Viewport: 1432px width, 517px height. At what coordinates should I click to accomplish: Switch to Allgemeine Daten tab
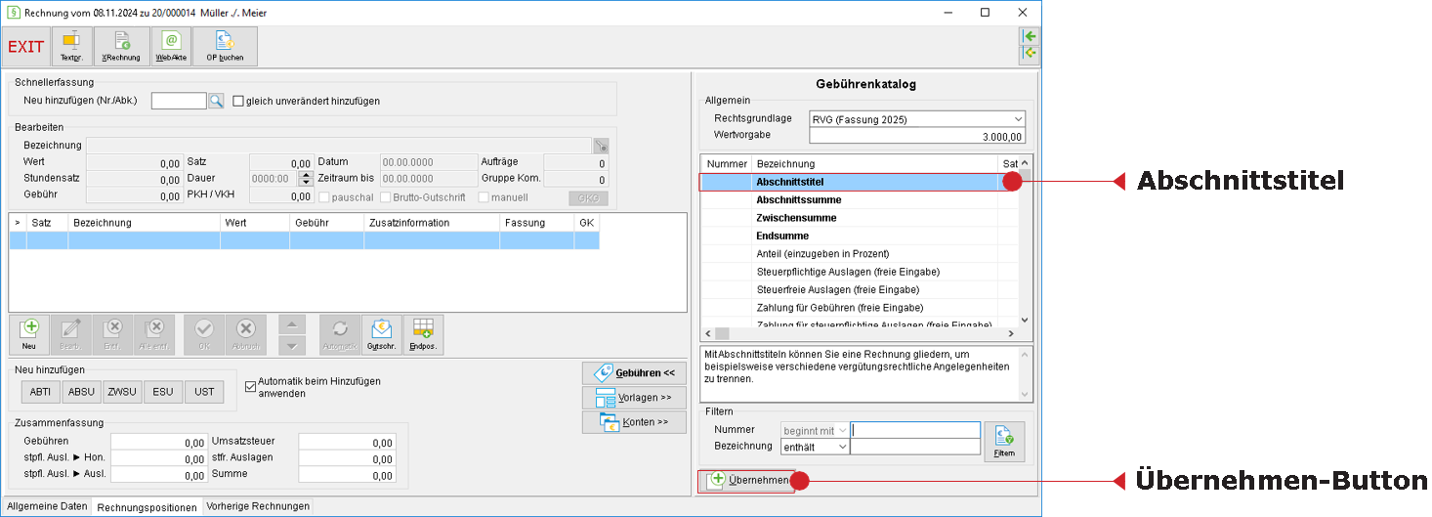point(47,506)
